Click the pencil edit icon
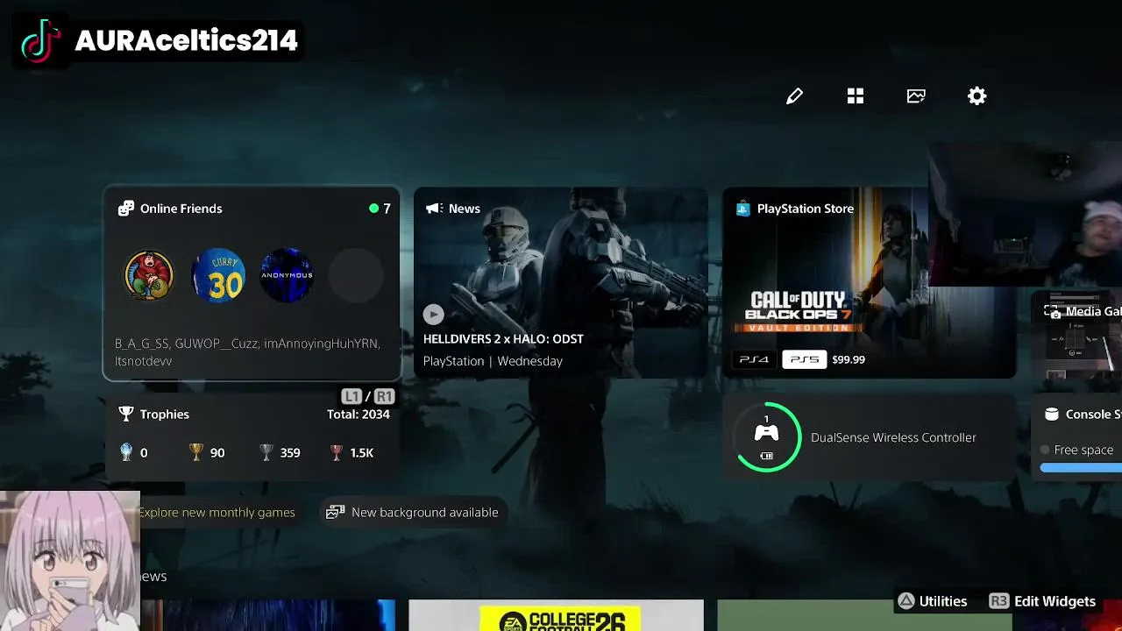The image size is (1122, 631). point(794,96)
